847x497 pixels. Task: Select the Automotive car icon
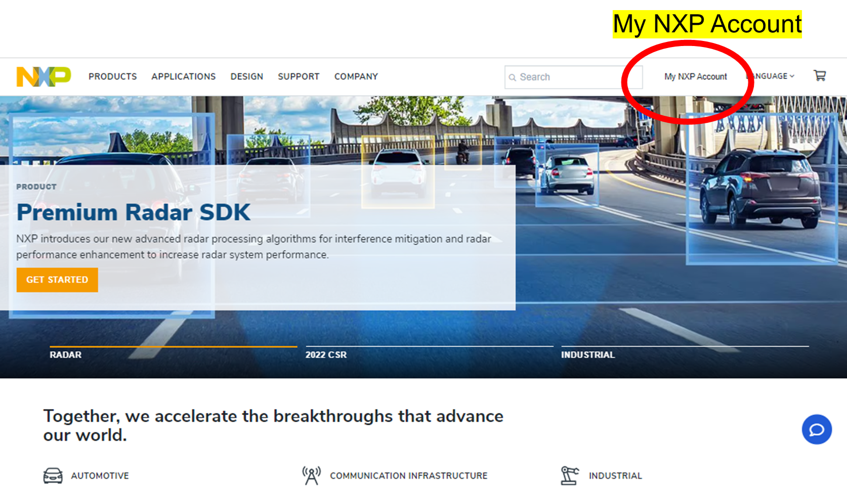pos(53,475)
